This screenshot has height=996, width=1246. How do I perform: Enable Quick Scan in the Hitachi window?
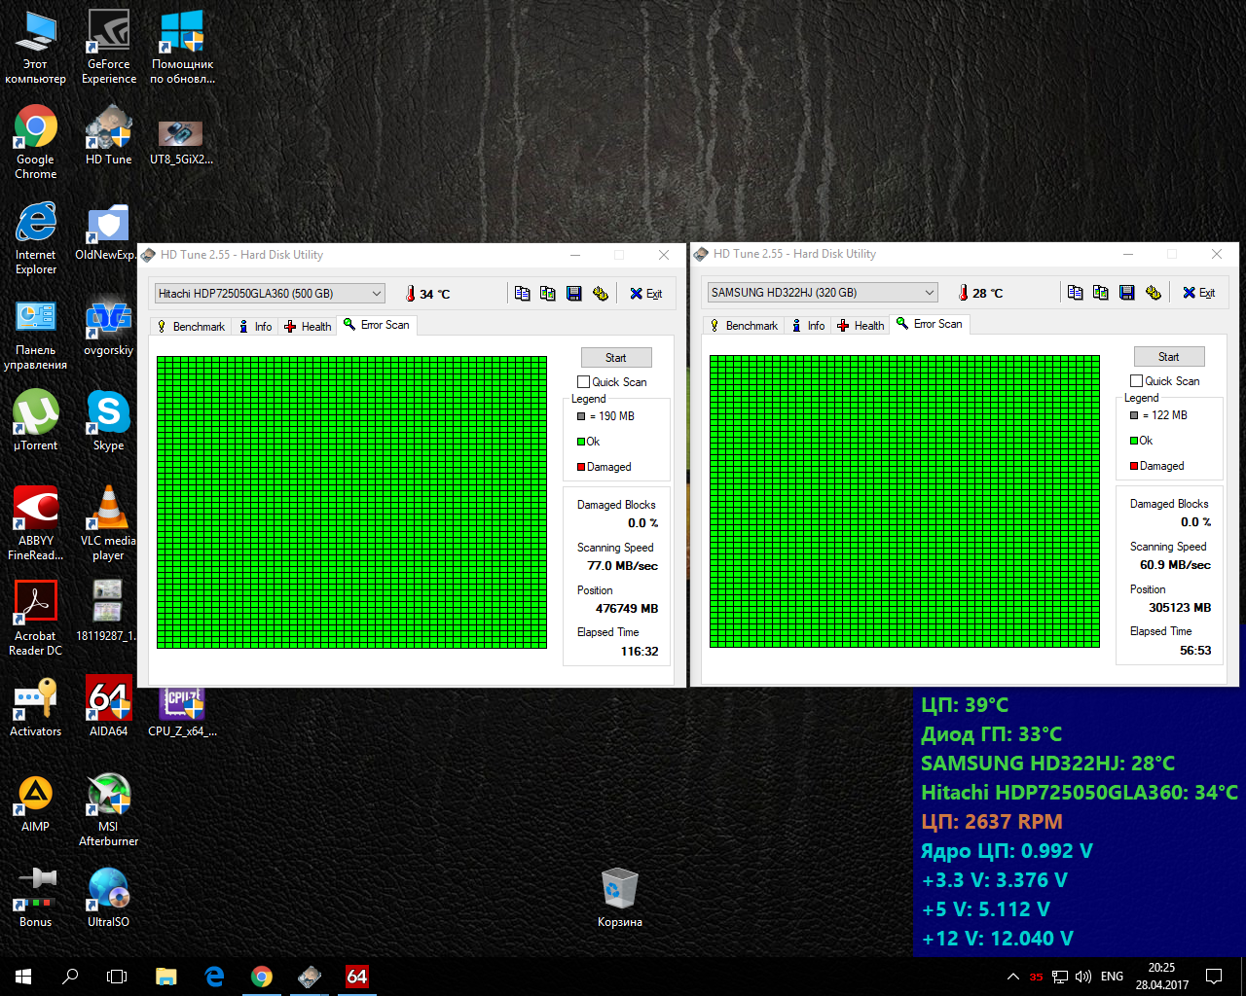(583, 382)
